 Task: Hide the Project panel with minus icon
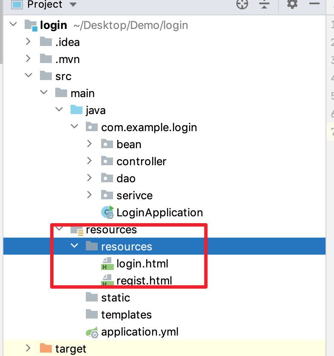coord(314,4)
